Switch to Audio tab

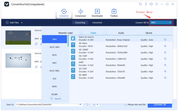click(121, 33)
